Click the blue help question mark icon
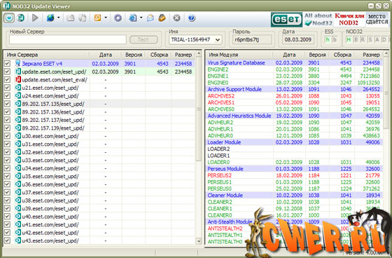 tap(192, 18)
